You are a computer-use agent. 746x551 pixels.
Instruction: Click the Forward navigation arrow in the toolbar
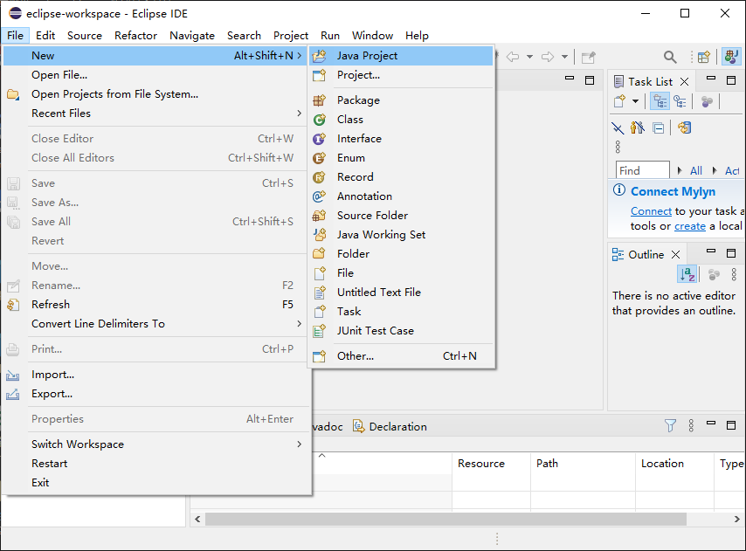[x=548, y=57]
